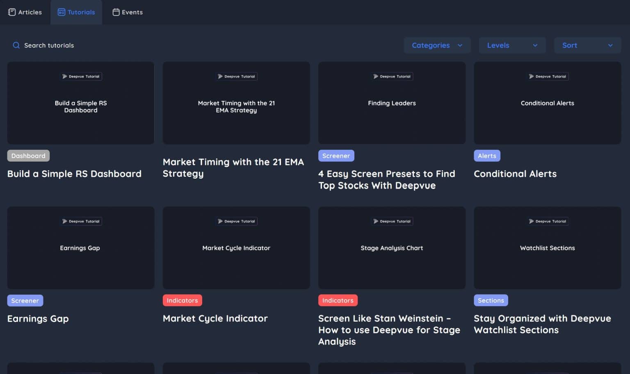Image resolution: width=630 pixels, height=374 pixels.
Task: Open Stay Organized with Deepvue Watchlist Sections title
Action: tap(542, 324)
